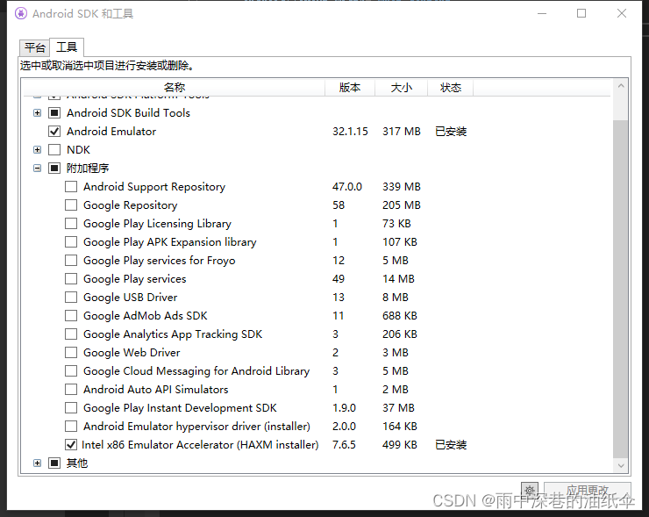Check Google Cloud Messaging for Android Library
Screen dimensions: 649x517
71,370
